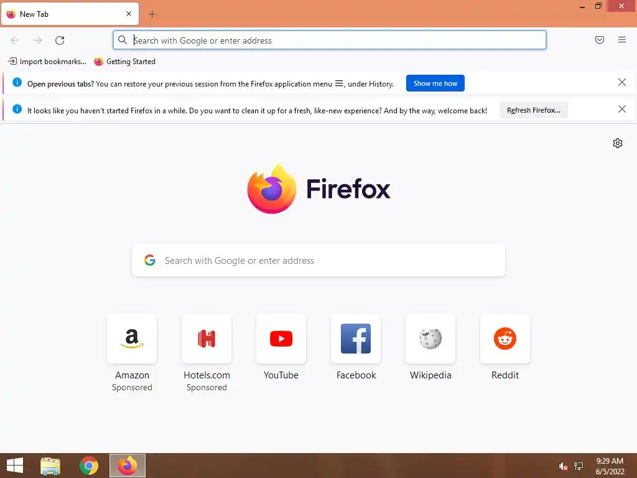Click the Reddit label text
The image size is (637, 478).
[x=505, y=375]
